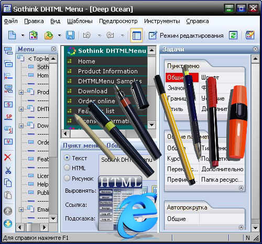Click the red X delete icon
The image size is (262, 244).
point(8,157)
